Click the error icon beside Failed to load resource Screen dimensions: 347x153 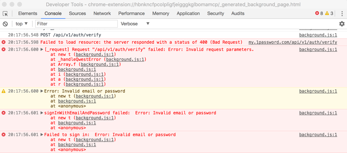[3, 42]
